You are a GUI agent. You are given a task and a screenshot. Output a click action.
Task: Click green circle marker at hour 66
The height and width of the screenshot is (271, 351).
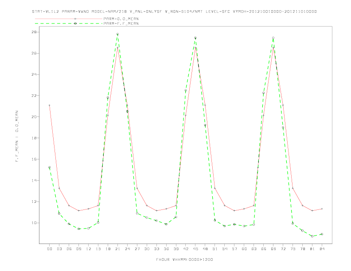click(x=264, y=93)
